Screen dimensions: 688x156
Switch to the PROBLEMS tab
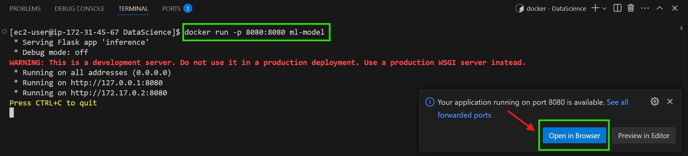coord(25,8)
